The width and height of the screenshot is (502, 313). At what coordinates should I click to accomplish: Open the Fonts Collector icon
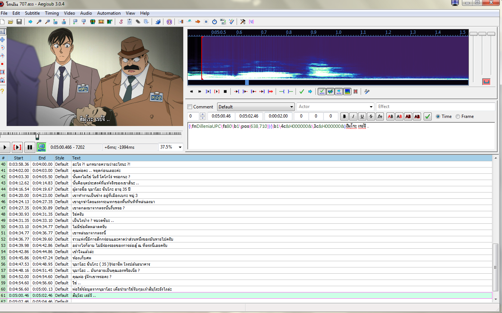pos(146,22)
